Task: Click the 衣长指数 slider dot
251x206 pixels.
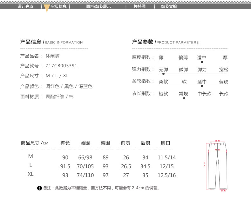Action: click(184, 98)
